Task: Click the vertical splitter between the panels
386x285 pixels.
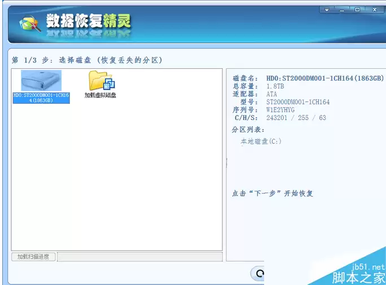Action: tap(226, 163)
